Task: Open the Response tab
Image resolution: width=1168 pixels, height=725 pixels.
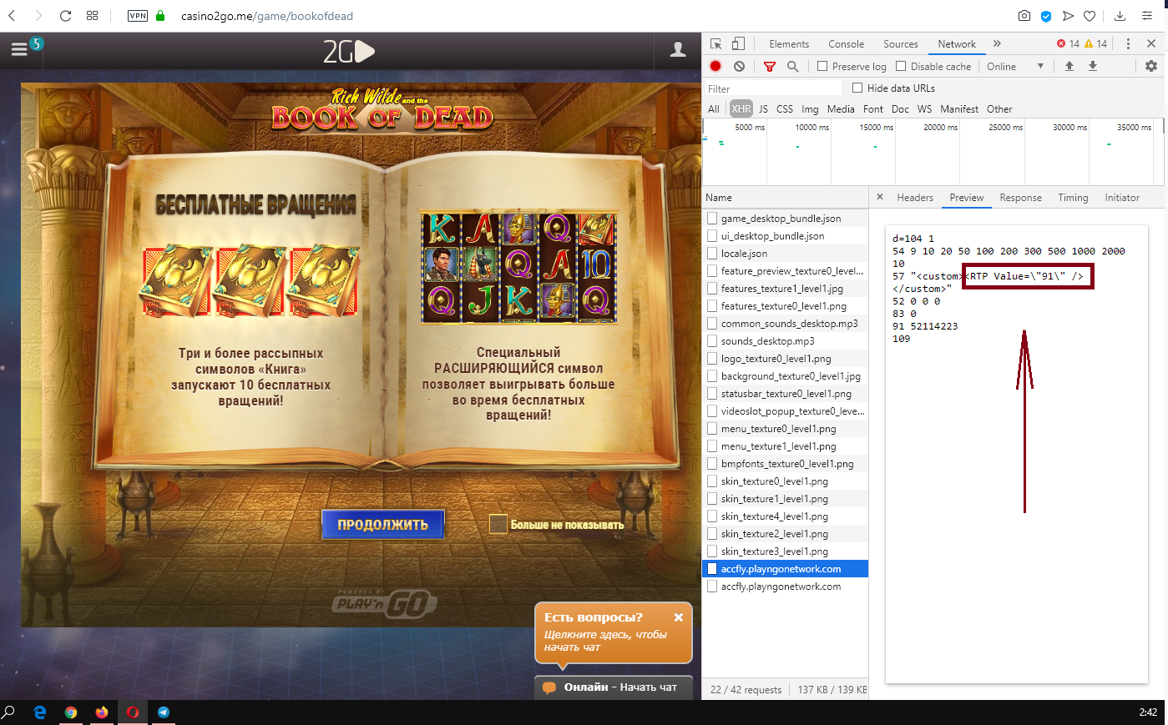Action: pos(1020,198)
